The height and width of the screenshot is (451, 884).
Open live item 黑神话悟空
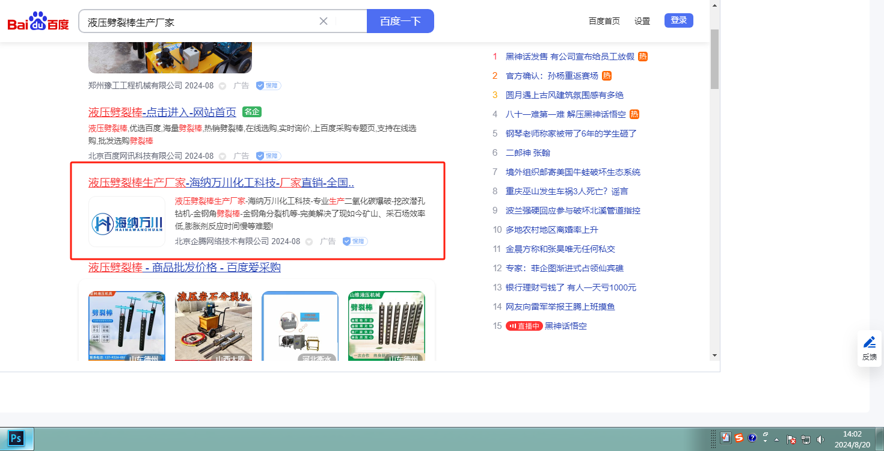point(566,326)
